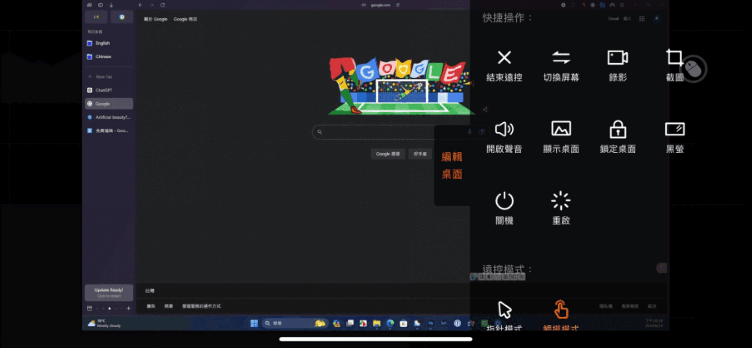Open the Chinese folder in browser sidebar

click(x=109, y=57)
